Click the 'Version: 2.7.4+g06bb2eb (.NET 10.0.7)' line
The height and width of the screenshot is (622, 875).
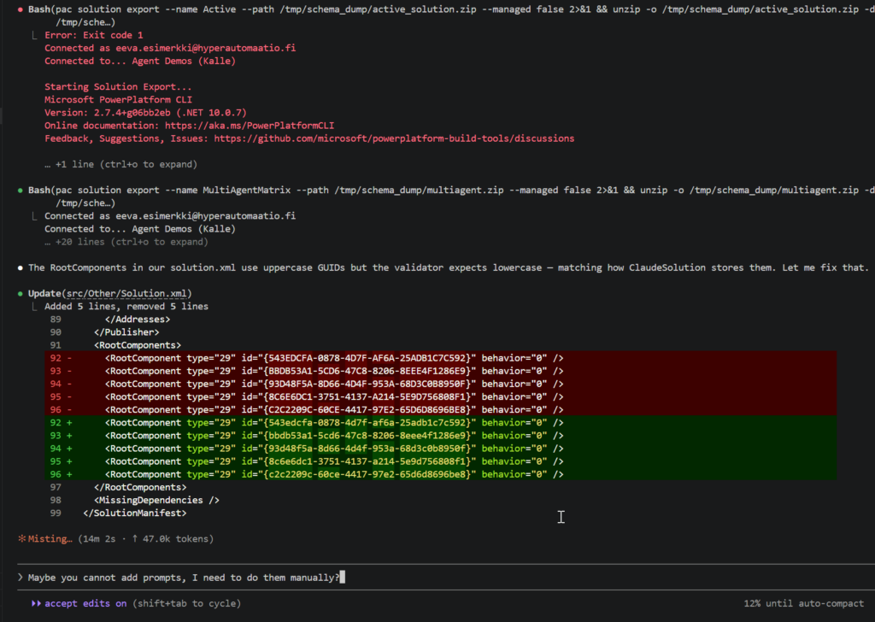[x=145, y=113]
